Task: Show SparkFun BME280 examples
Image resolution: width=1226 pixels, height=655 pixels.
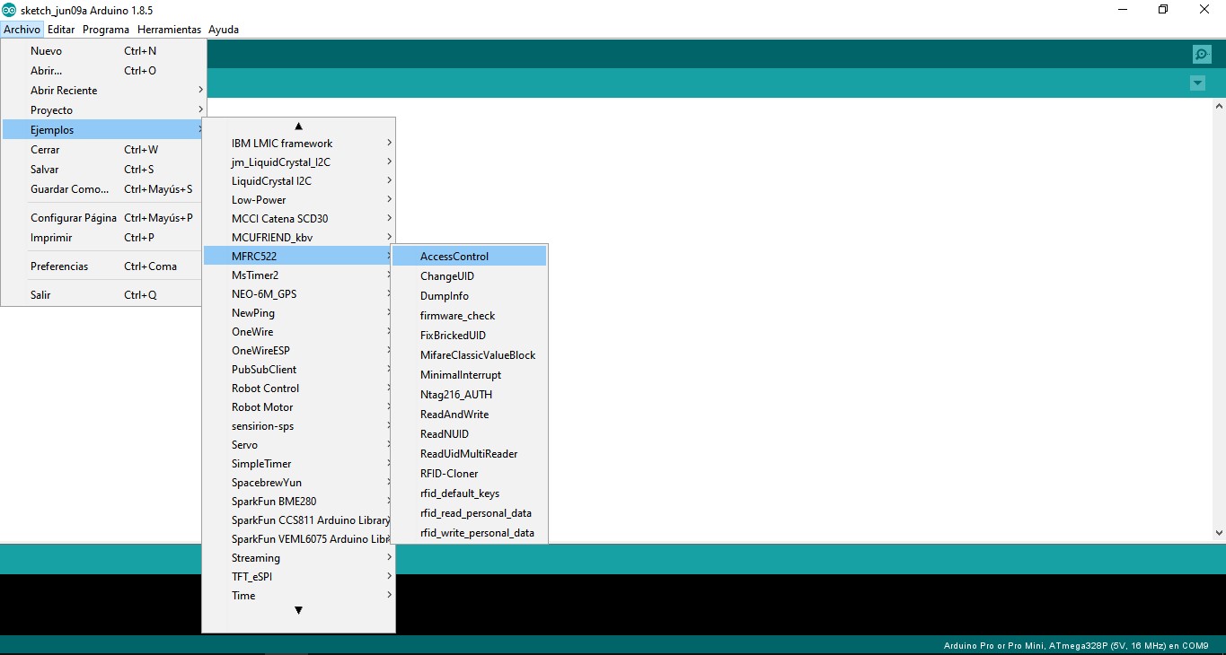Action: (298, 502)
